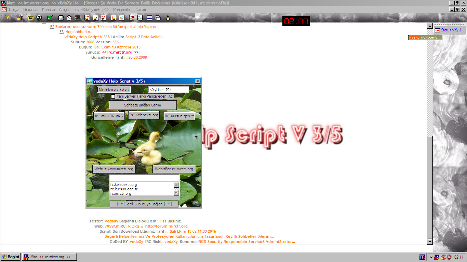
Task: Open the Dosya menu
Action: point(14,10)
